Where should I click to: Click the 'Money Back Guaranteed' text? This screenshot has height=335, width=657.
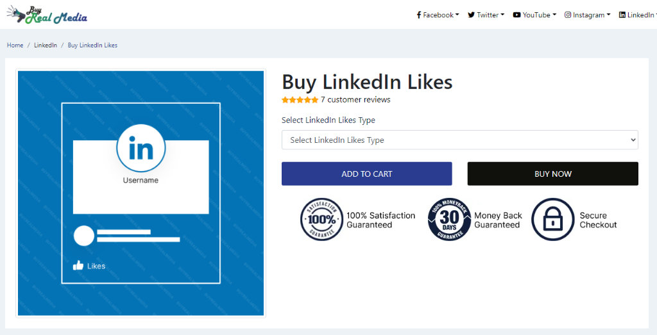pyautogui.click(x=498, y=220)
